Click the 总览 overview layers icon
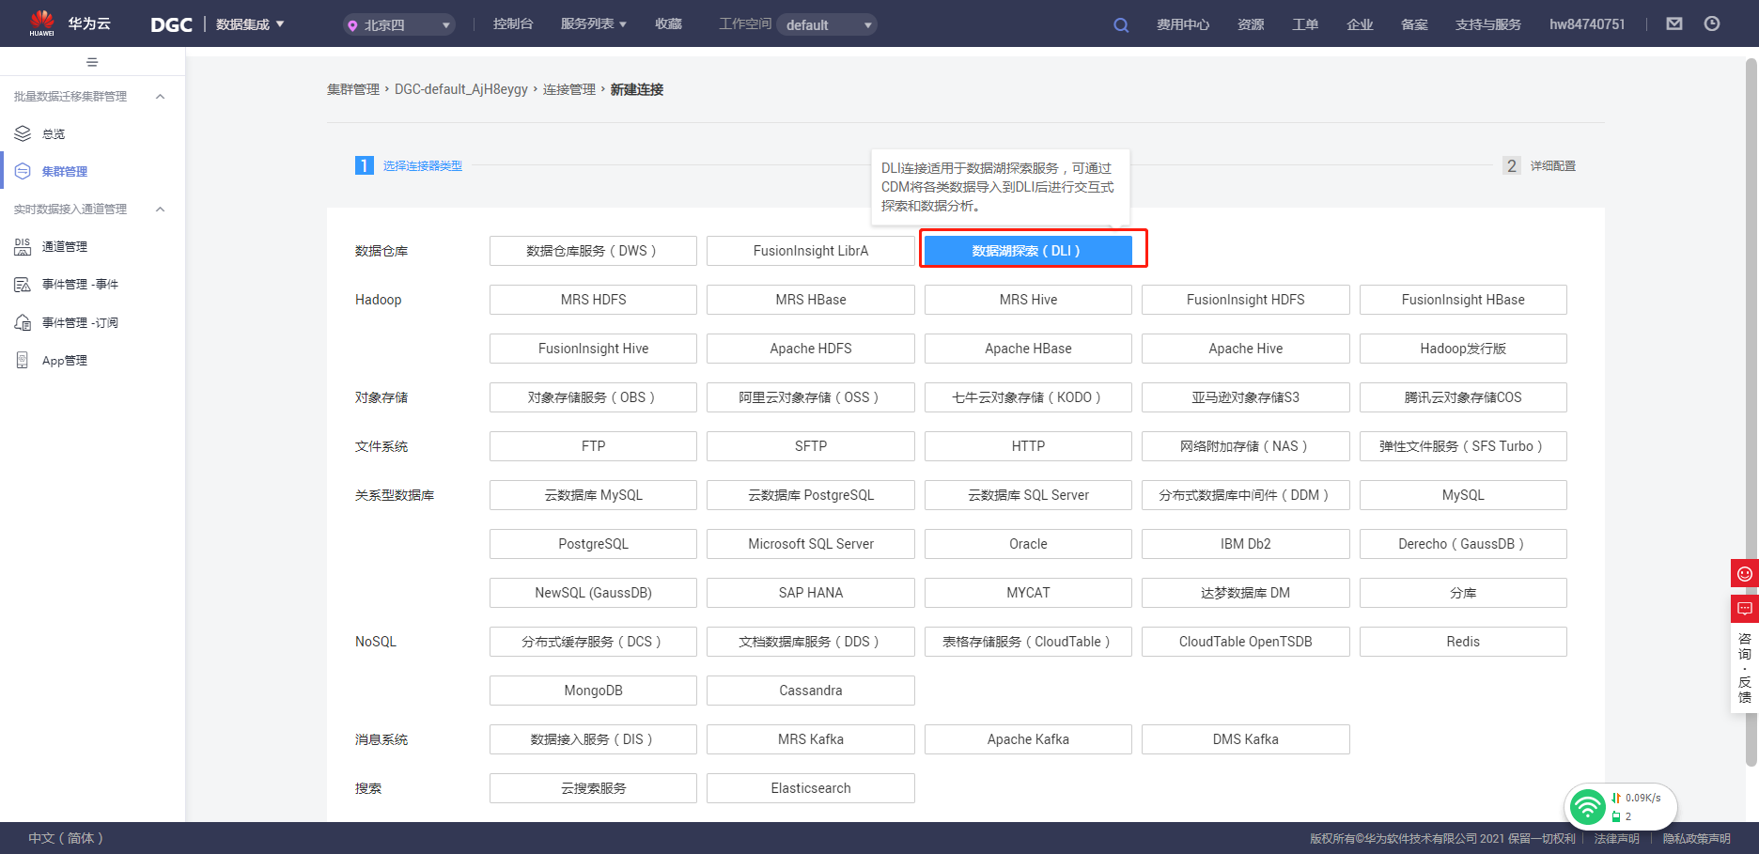This screenshot has width=1759, height=854. [23, 133]
